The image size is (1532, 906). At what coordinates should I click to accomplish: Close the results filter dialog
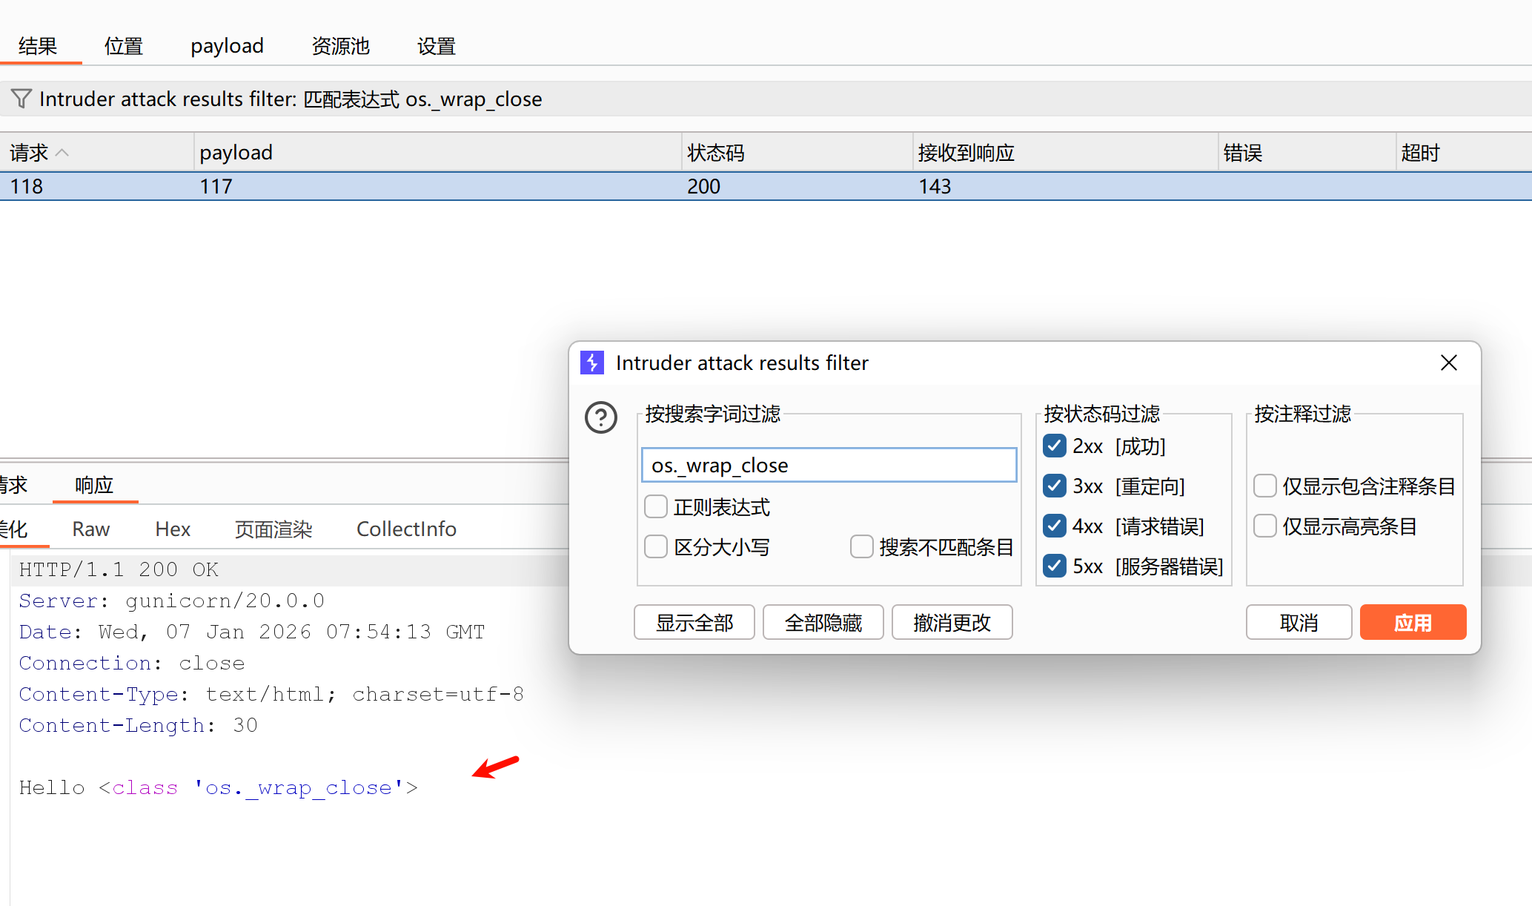(1448, 363)
